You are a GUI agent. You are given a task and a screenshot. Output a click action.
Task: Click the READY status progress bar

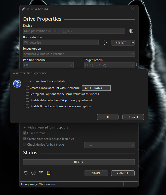(x=79, y=162)
